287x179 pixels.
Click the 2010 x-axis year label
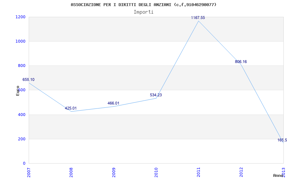pyautogui.click(x=156, y=173)
